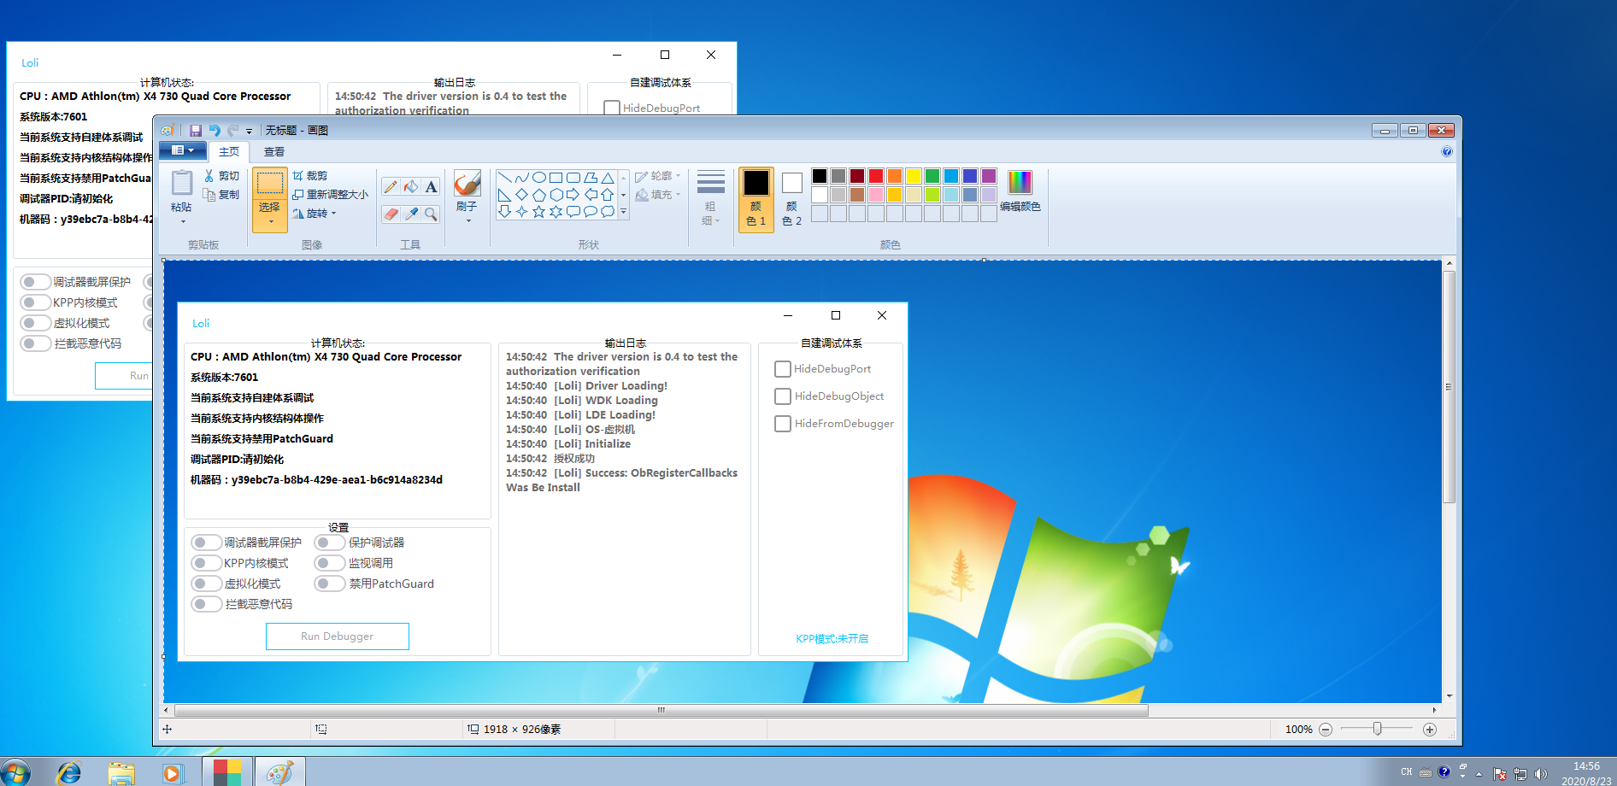Select the Eraser tool
The image size is (1617, 786).
point(391,214)
